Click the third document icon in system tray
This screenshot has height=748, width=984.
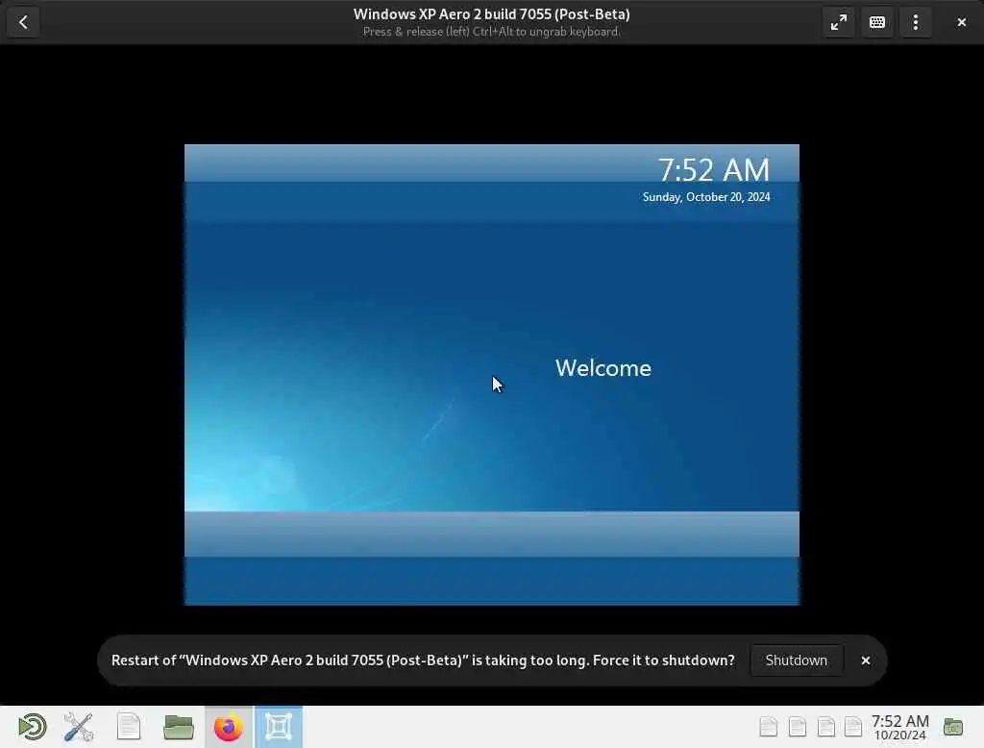pos(825,727)
